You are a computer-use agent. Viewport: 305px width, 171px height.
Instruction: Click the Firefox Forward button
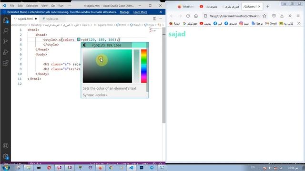click(x=180, y=16)
